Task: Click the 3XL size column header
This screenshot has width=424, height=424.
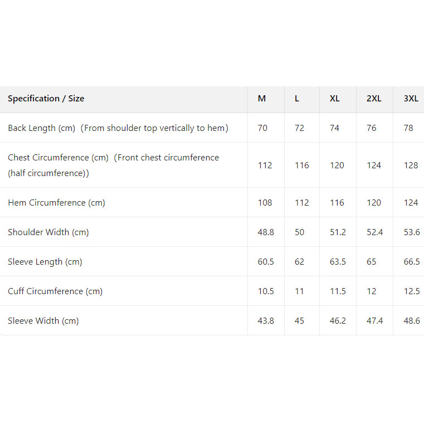Action: (x=411, y=99)
